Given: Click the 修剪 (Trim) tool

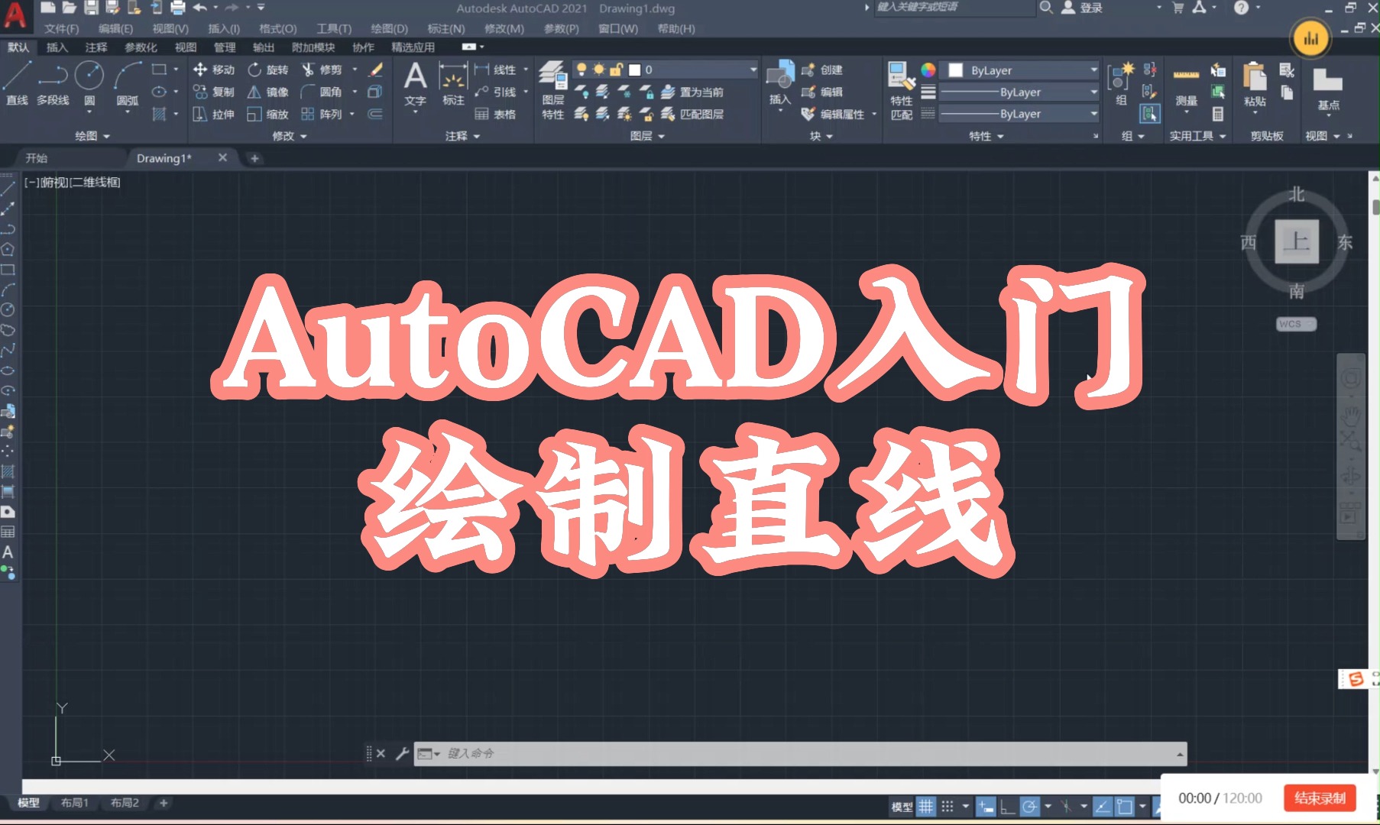Looking at the screenshot, I should coord(322,70).
